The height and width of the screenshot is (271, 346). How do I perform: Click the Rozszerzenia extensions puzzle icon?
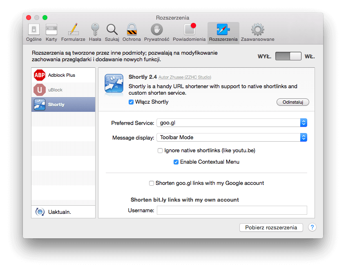223,29
